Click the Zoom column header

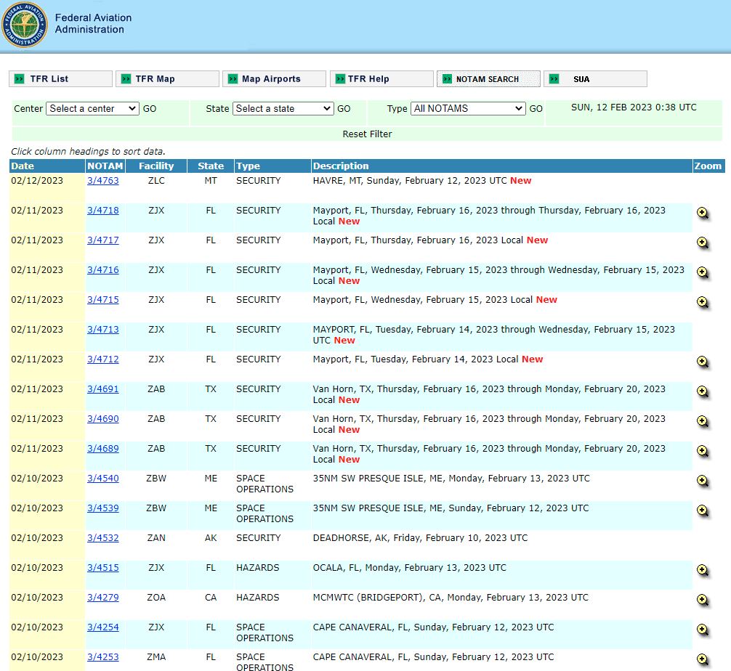pos(708,166)
